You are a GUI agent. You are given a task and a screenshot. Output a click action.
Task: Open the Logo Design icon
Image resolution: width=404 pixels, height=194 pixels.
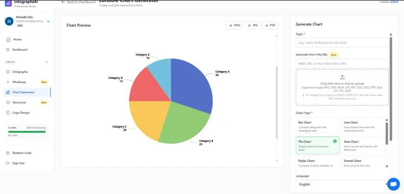coord(8,113)
